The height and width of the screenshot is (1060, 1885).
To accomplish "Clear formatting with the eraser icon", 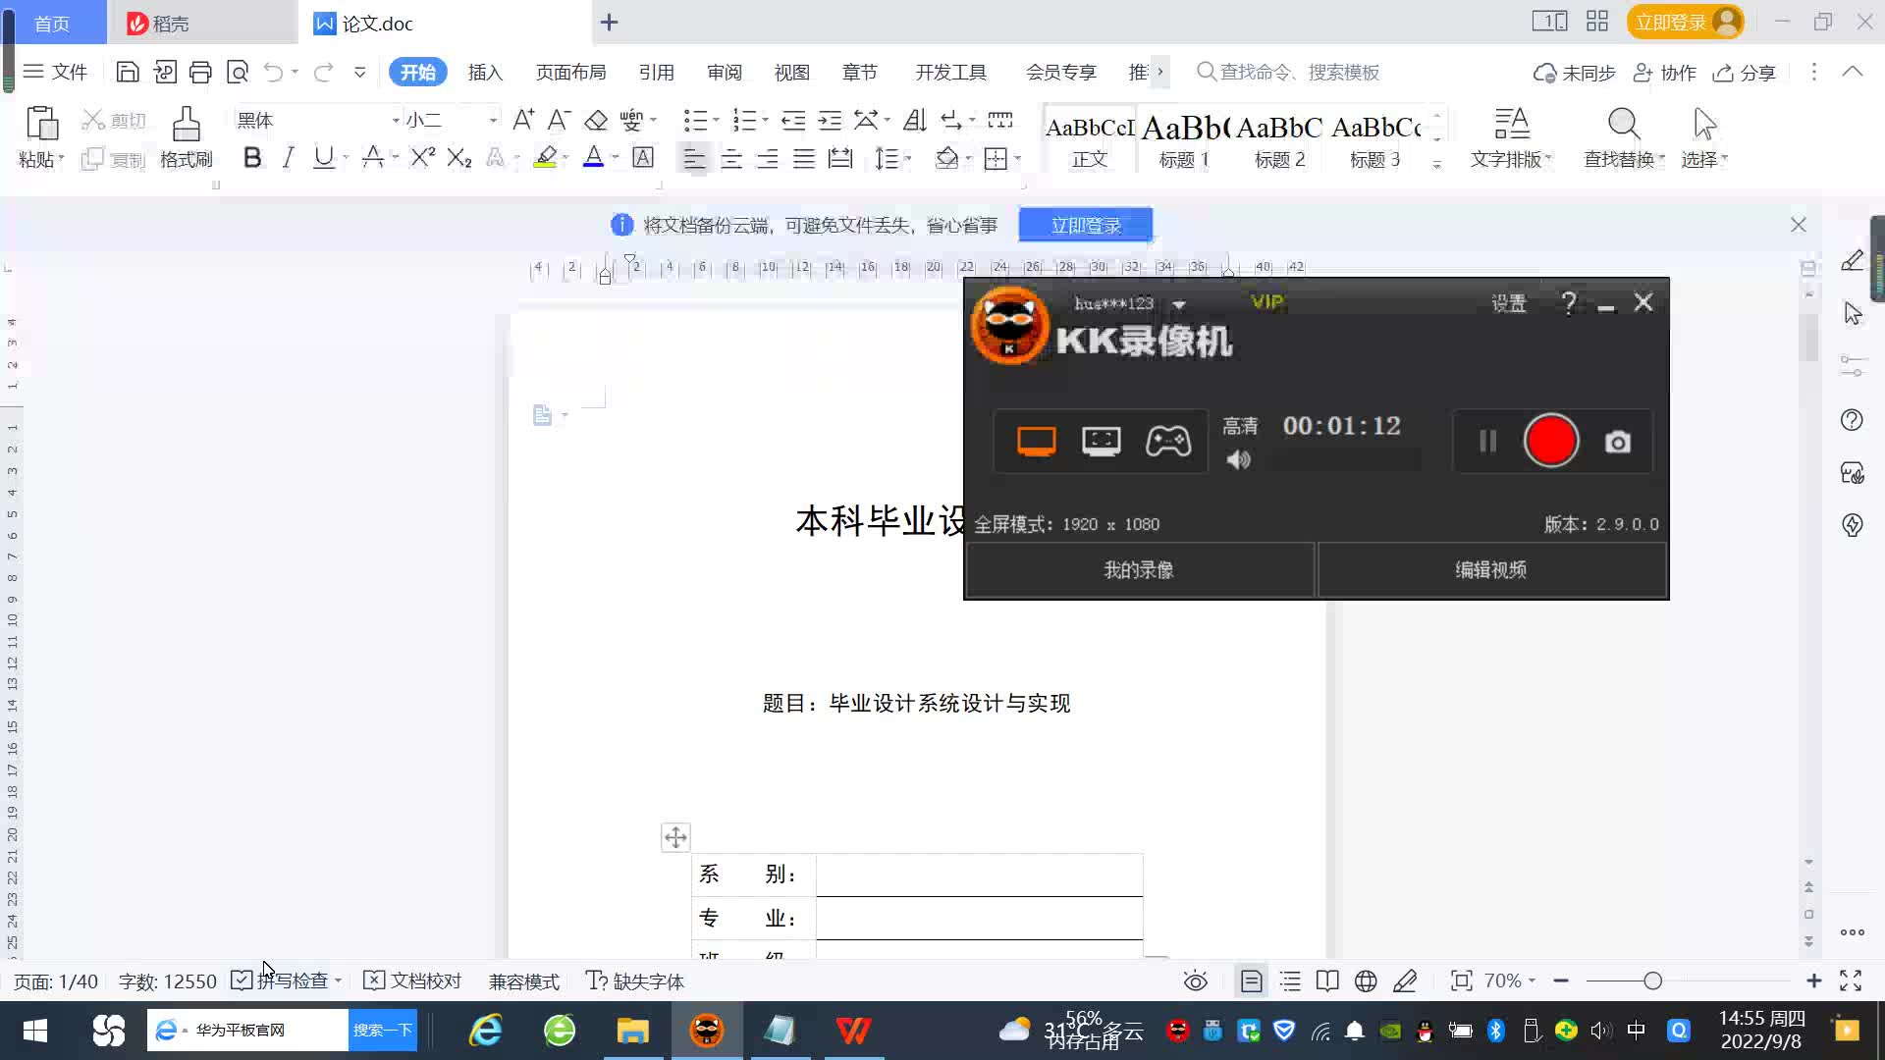I will (x=596, y=120).
